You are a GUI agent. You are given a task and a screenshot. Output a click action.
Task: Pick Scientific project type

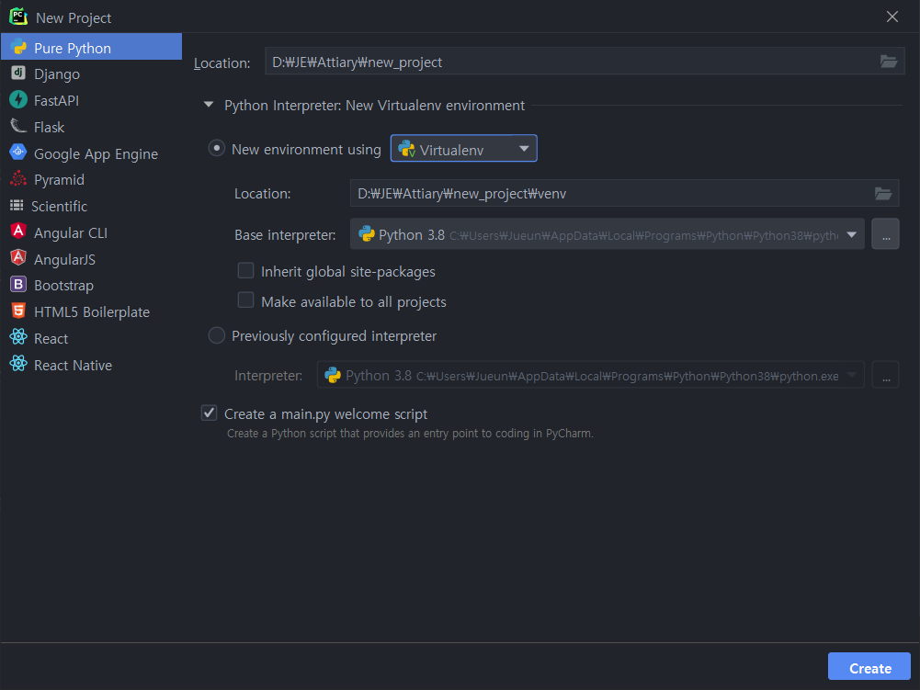[92, 206]
